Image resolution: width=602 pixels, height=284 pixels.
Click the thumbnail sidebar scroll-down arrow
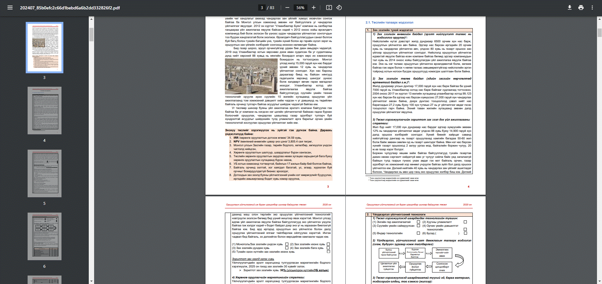91,281
